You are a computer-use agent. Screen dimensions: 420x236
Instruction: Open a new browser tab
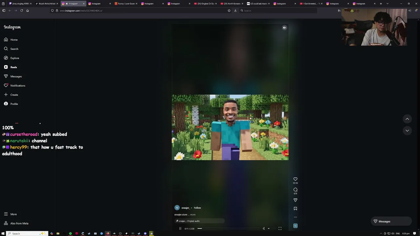point(381,4)
